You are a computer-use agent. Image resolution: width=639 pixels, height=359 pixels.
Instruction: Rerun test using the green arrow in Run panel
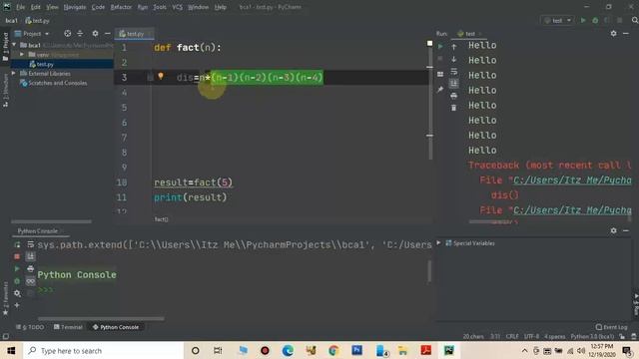tap(440, 47)
